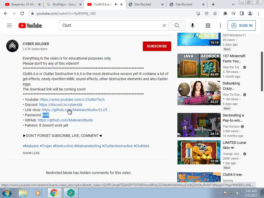
Task: Open the CYBER SOLDIER channel avatar
Action: click(x=12, y=46)
